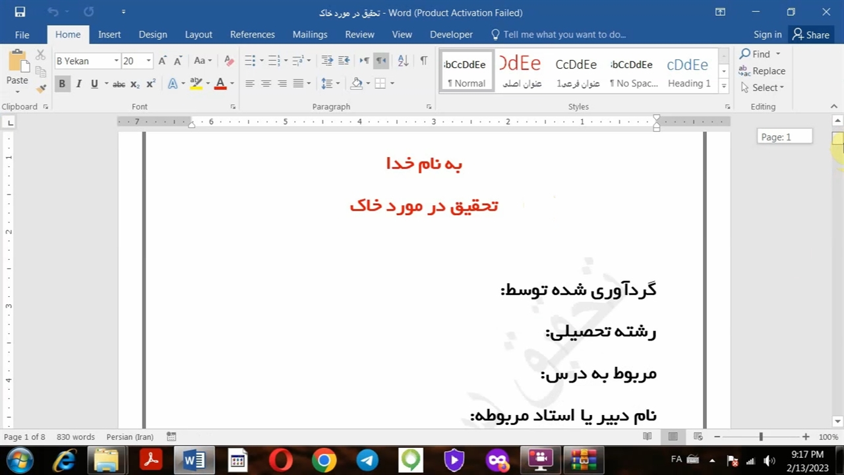Toggle Show/Hide paragraph marks
This screenshot has height=475, width=844.
tap(423, 61)
